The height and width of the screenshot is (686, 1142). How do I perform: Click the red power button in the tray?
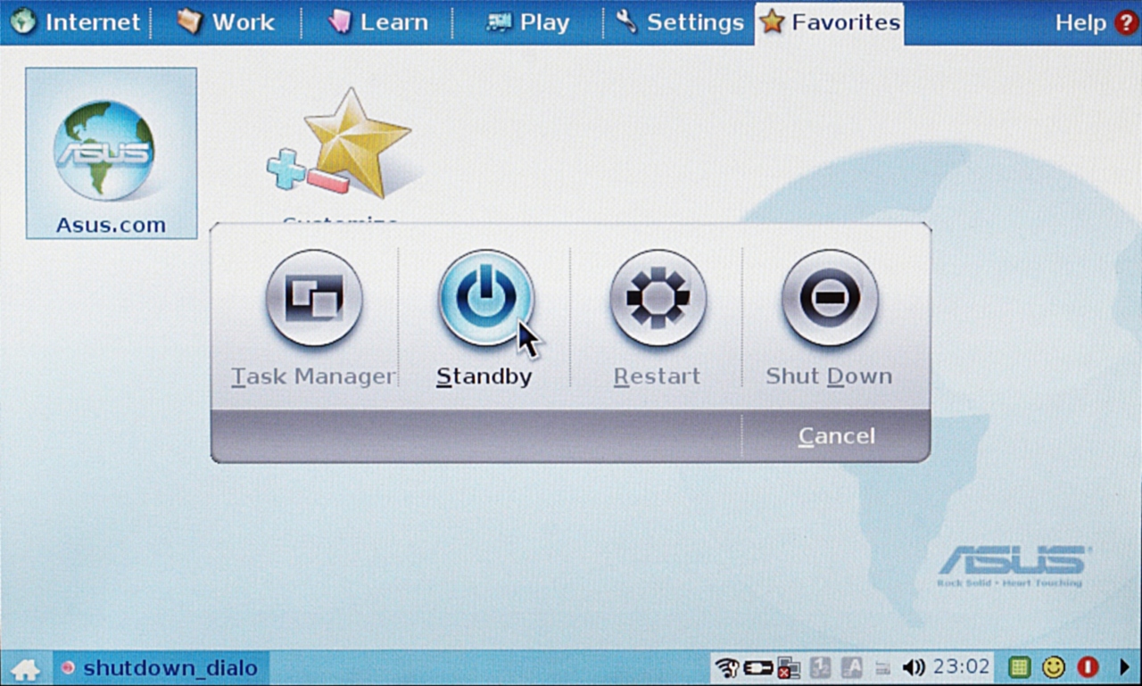coord(1087,667)
